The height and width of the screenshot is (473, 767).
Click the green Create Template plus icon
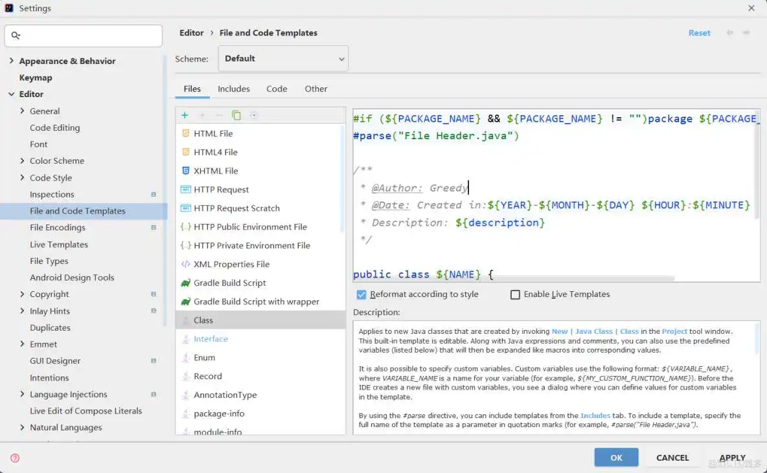pyautogui.click(x=185, y=115)
